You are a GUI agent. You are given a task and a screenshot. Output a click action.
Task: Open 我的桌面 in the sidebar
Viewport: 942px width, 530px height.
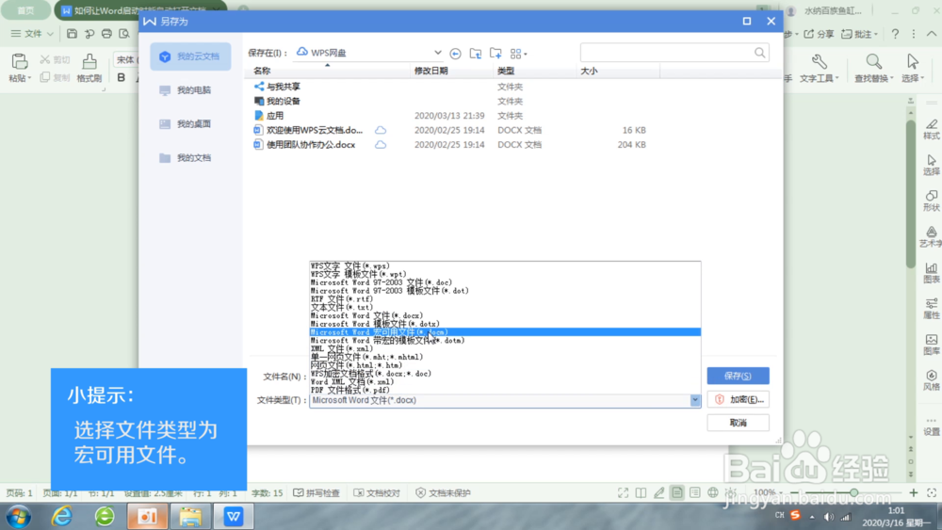click(x=190, y=123)
